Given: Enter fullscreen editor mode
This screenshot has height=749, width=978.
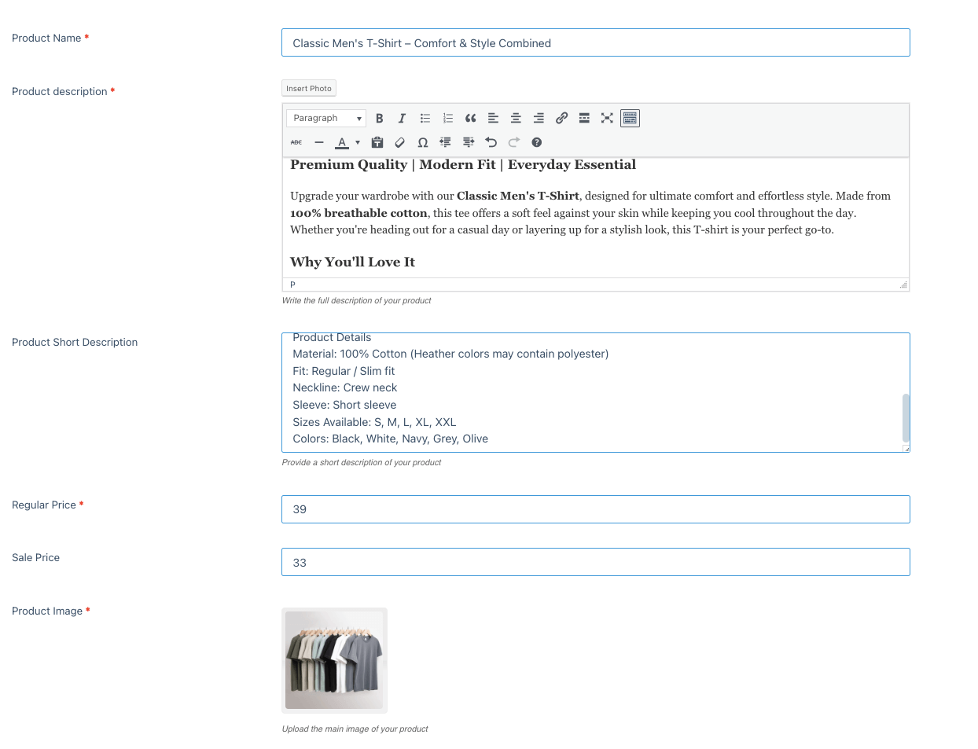Looking at the screenshot, I should point(607,118).
